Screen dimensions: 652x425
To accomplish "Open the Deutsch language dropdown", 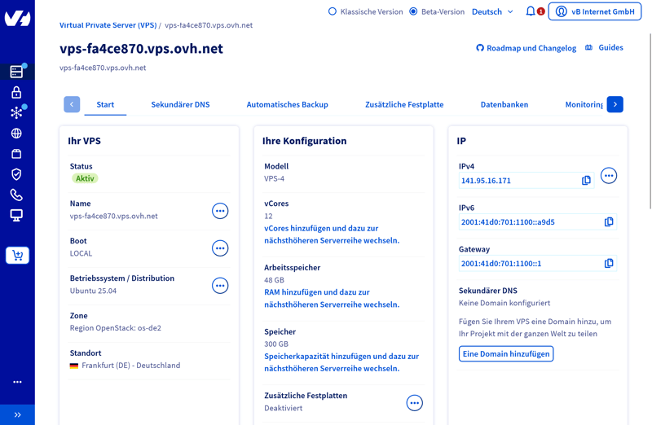I will 492,11.
